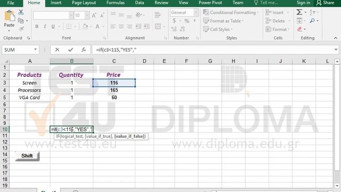Viewport: 341px width, 192px height.
Task: Click the Wrap Text icon
Action: pos(158,15)
